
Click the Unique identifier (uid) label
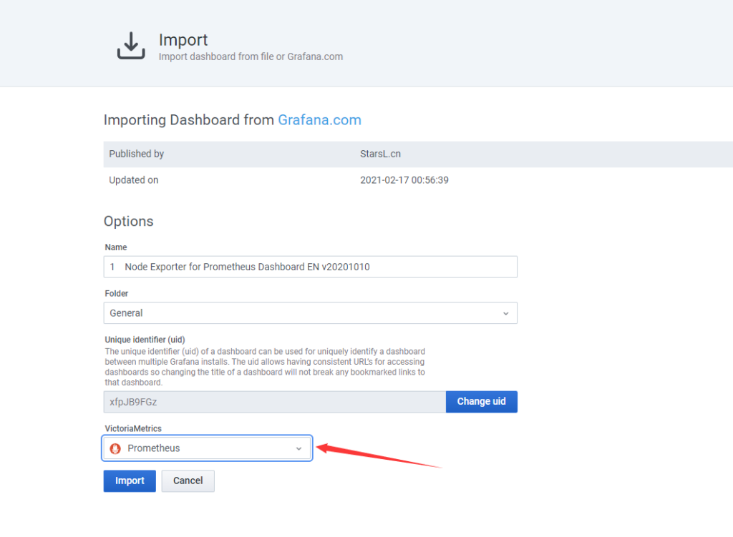(150, 340)
